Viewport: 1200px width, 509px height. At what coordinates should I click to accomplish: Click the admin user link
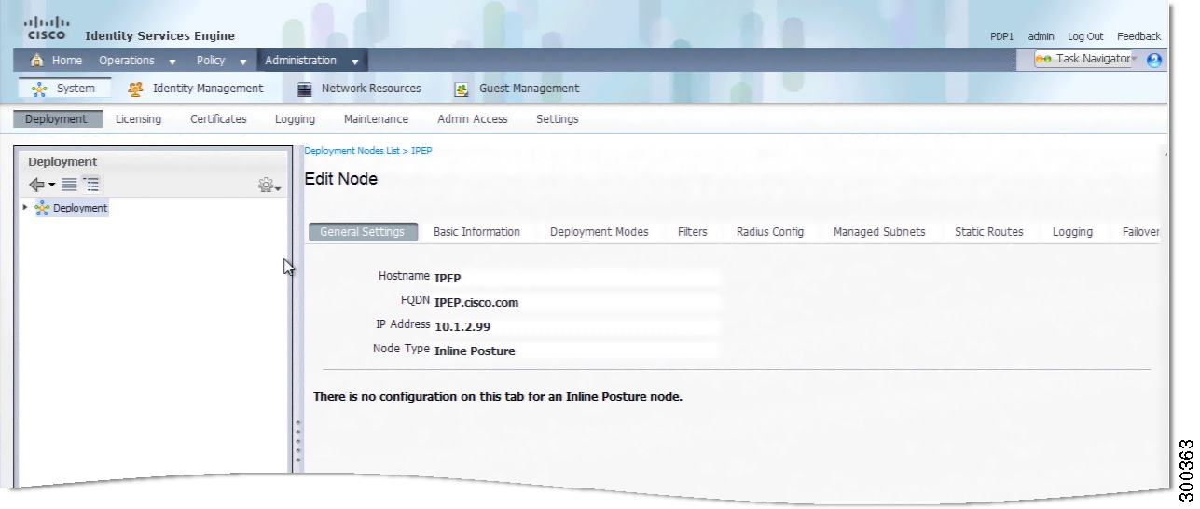(1041, 36)
